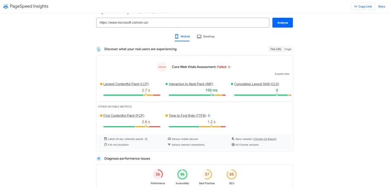Open the SEO score gauge 85
This screenshot has height=188, width=390.
pyautogui.click(x=231, y=174)
